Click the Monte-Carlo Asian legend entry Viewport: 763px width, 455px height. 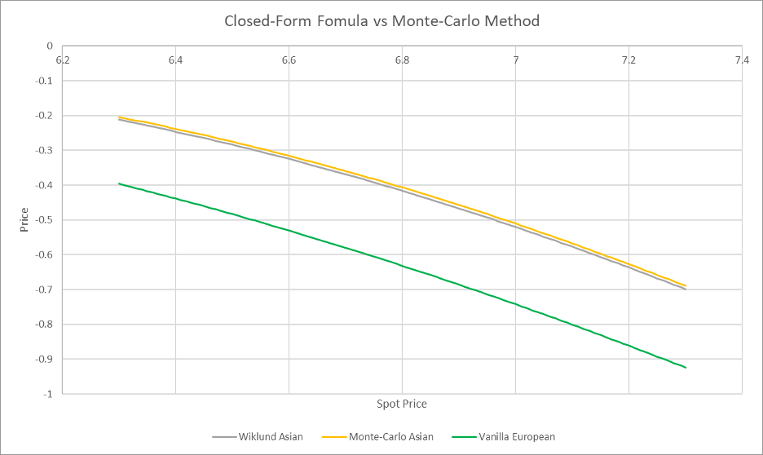(x=377, y=437)
